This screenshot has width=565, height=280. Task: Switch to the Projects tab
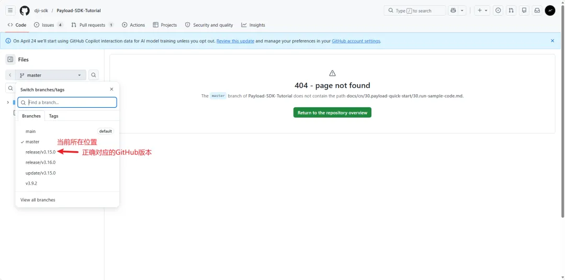coord(165,25)
